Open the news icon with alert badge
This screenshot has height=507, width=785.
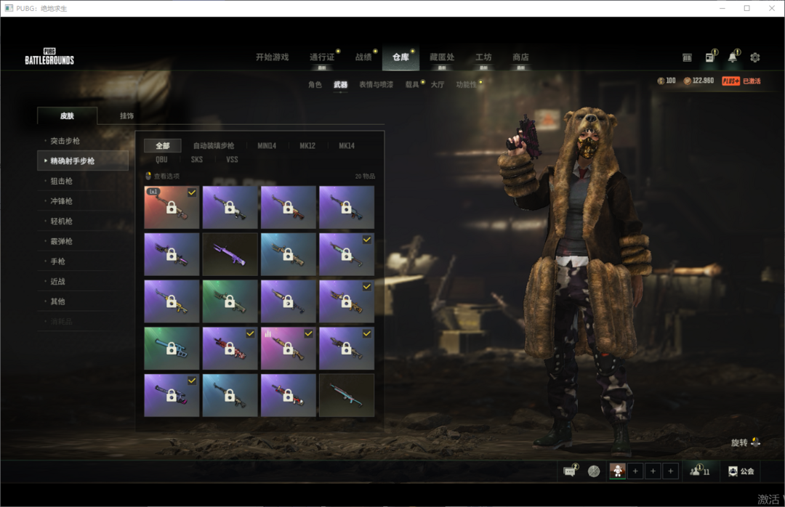pos(710,57)
